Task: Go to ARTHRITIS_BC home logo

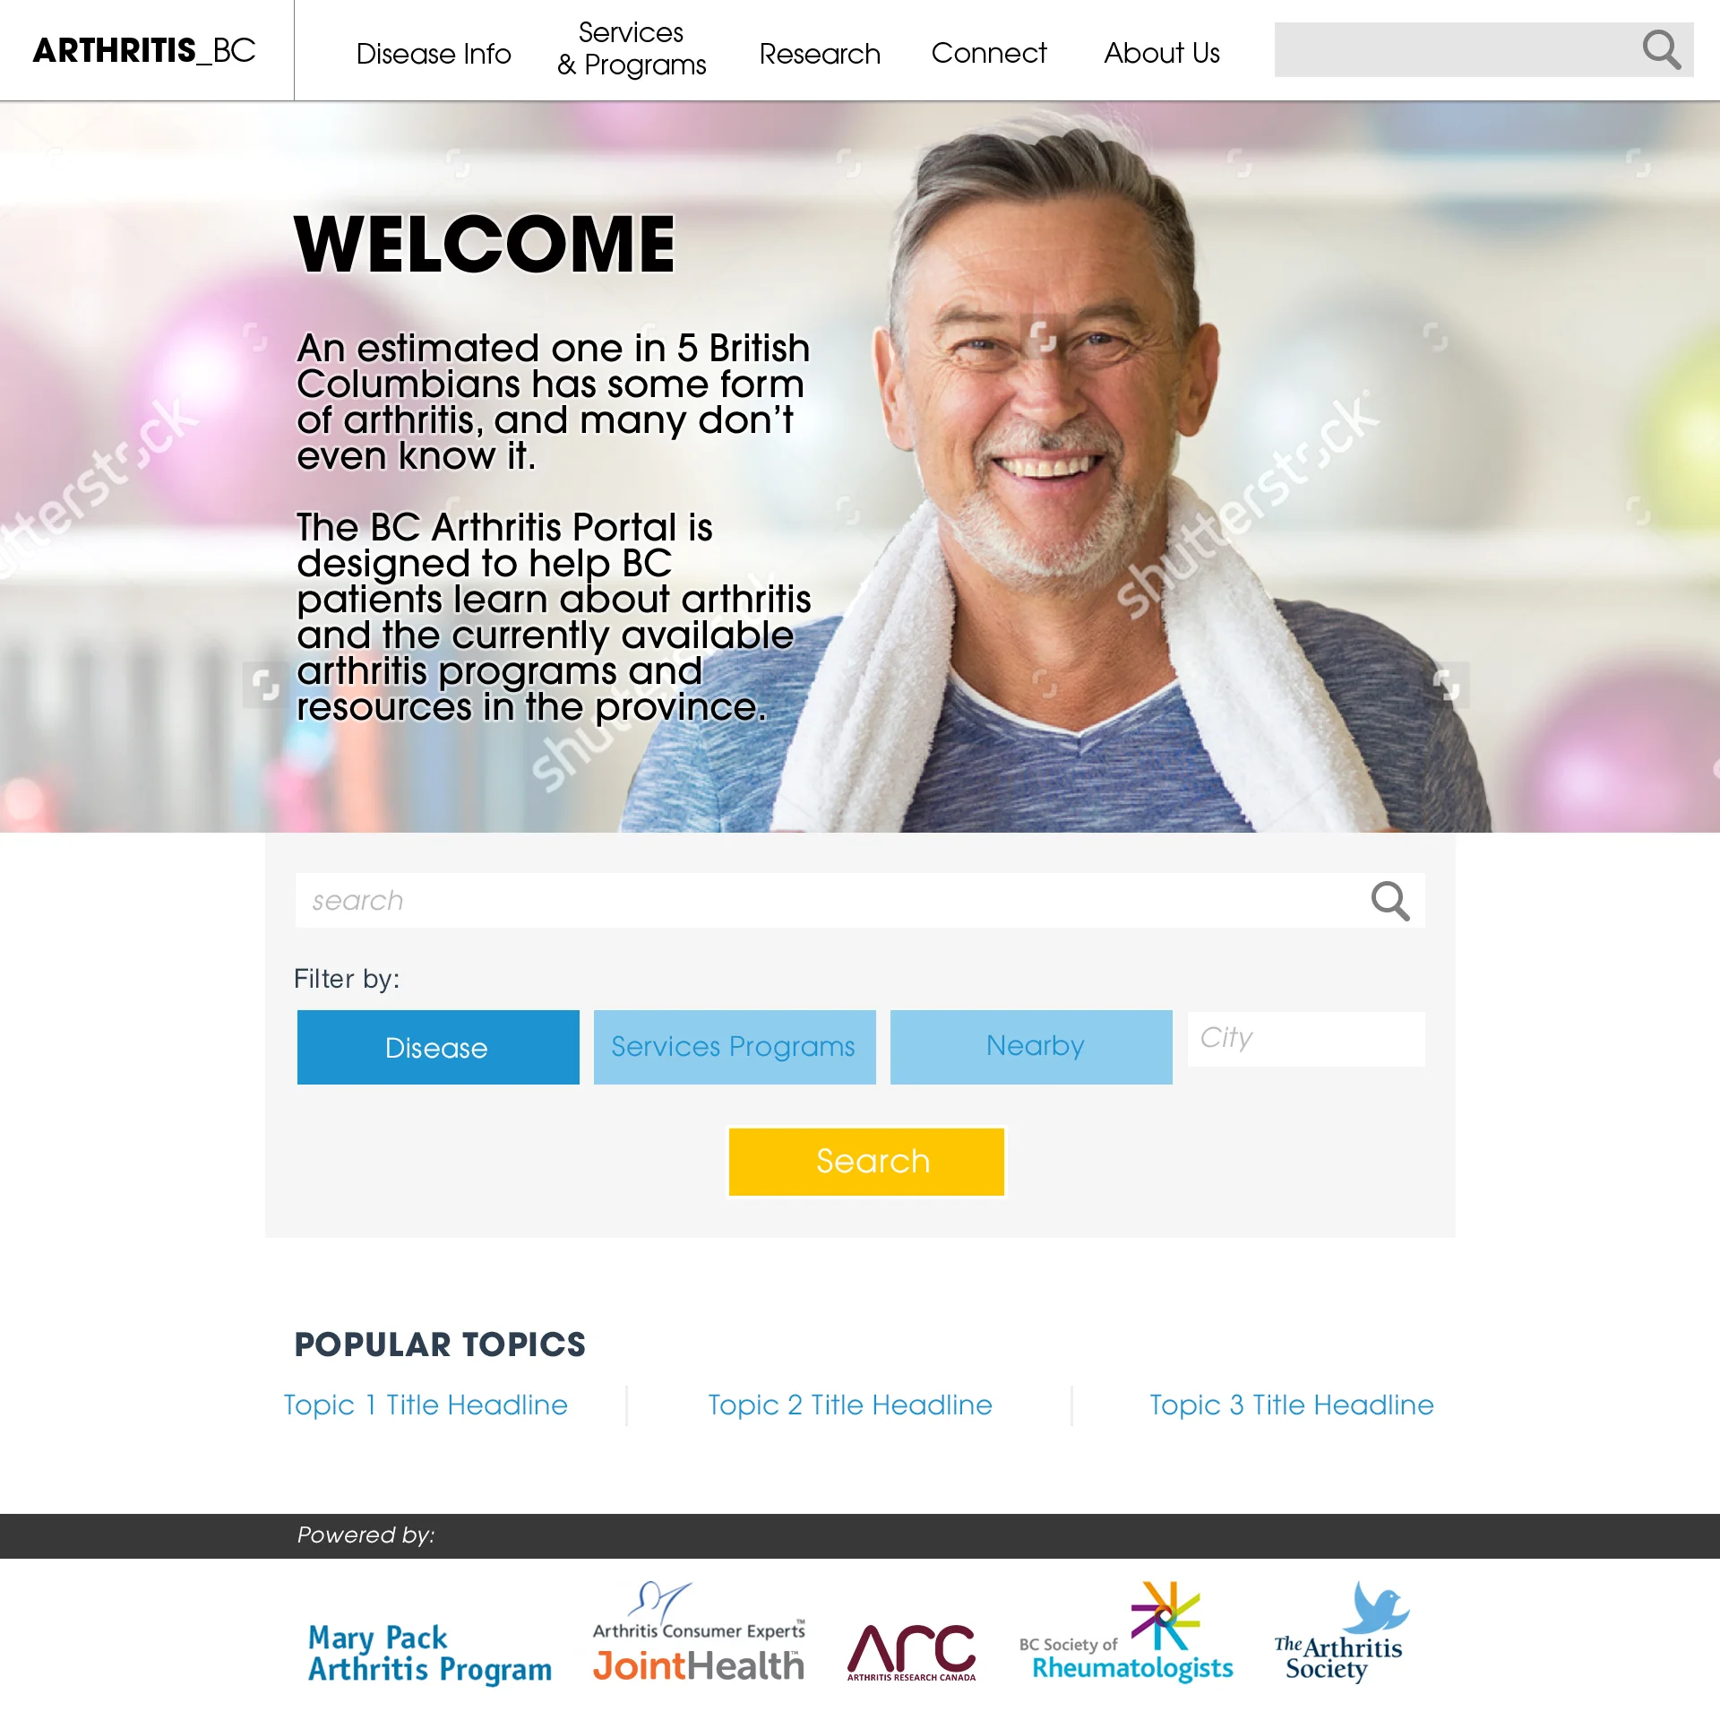Action: (x=144, y=50)
